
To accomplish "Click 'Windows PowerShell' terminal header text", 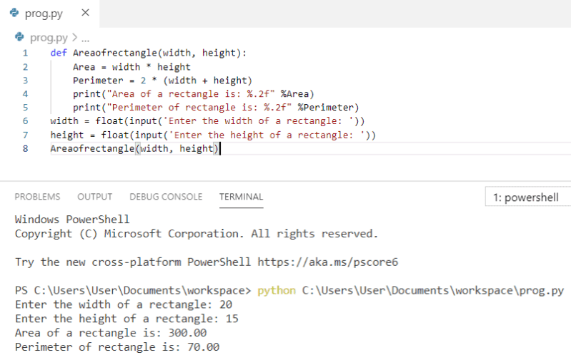I will point(72,220).
